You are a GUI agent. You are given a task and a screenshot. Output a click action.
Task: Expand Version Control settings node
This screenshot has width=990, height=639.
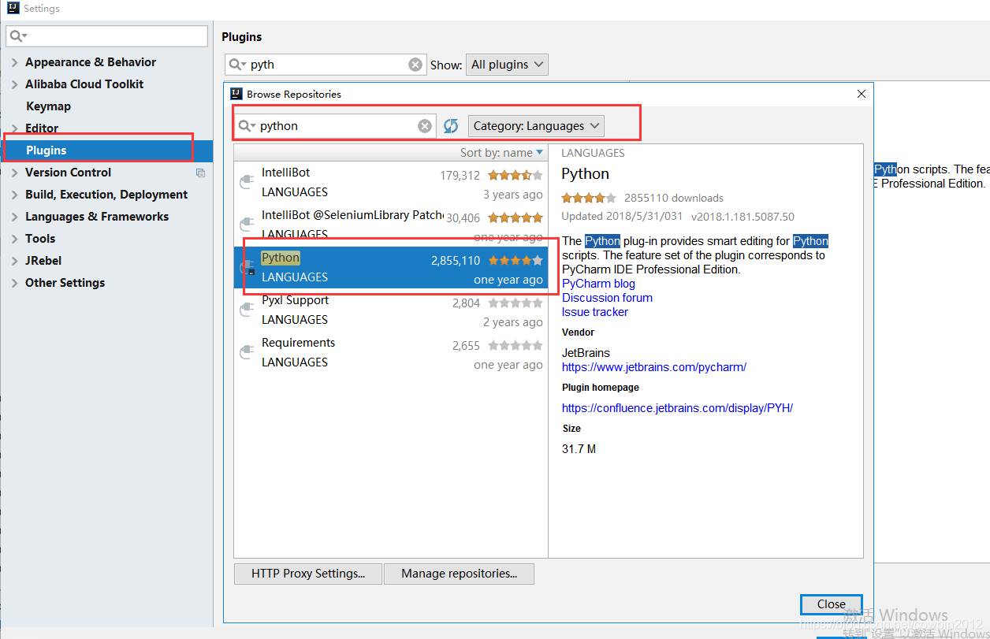pyautogui.click(x=15, y=173)
